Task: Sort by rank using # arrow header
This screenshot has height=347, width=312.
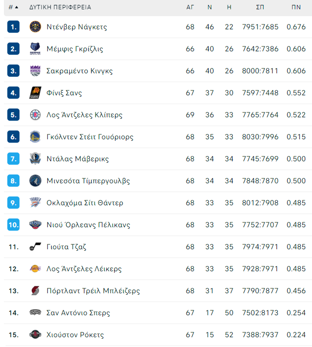Action: (13, 7)
